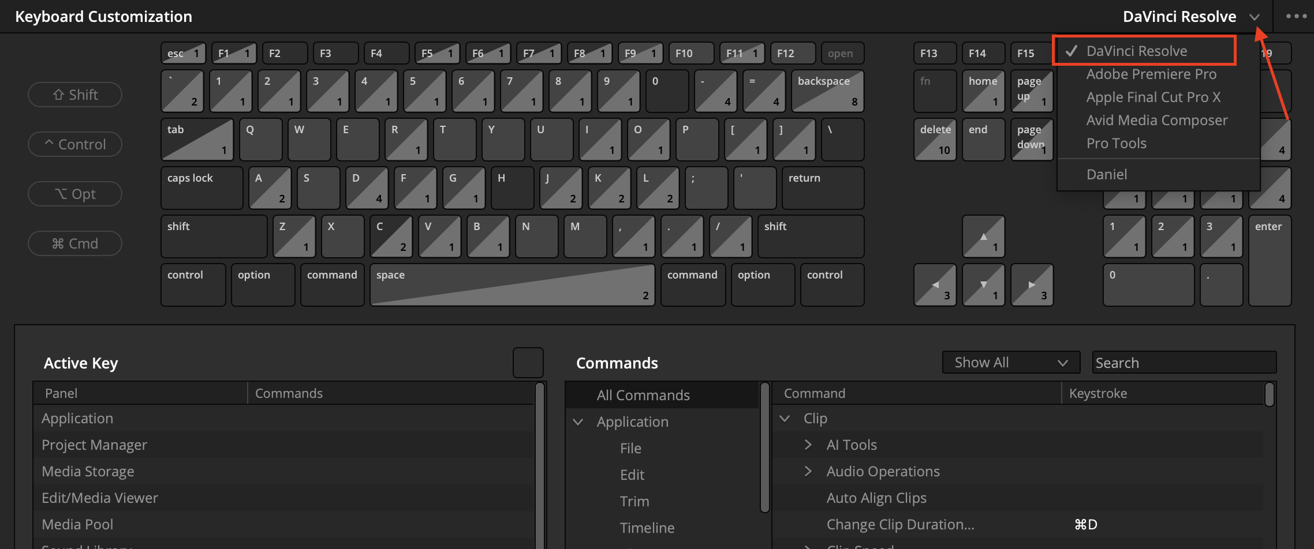This screenshot has width=1314, height=549.
Task: Select All Commands category
Action: click(662, 395)
